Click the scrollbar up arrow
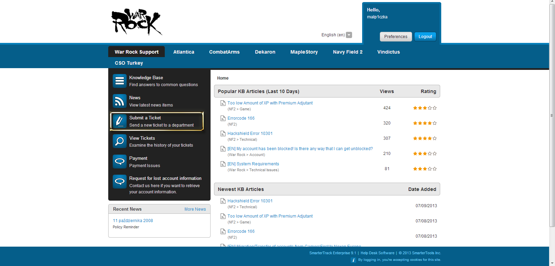Image resolution: width=555 pixels, height=266 pixels. [552, 2]
